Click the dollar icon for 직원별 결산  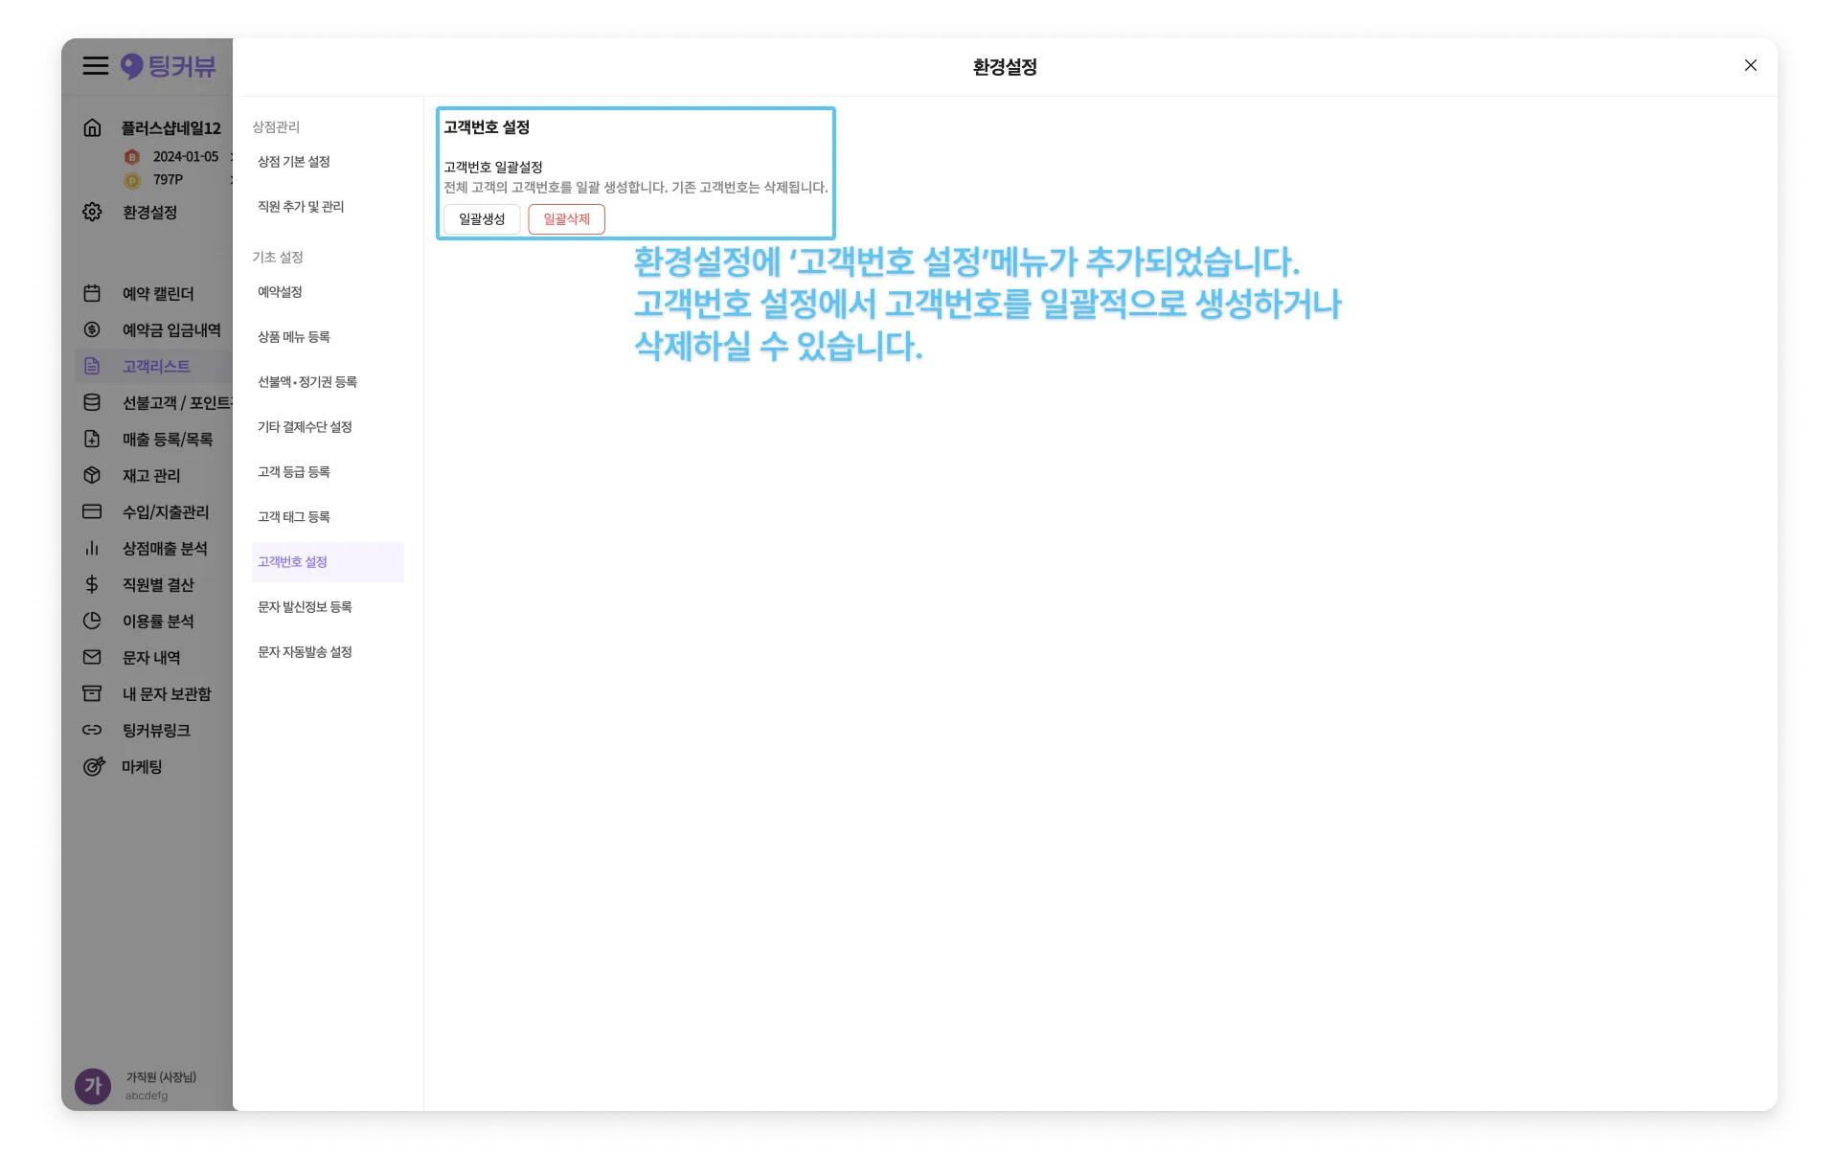[x=92, y=584]
